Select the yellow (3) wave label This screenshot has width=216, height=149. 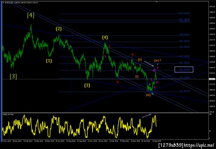(x=87, y=86)
